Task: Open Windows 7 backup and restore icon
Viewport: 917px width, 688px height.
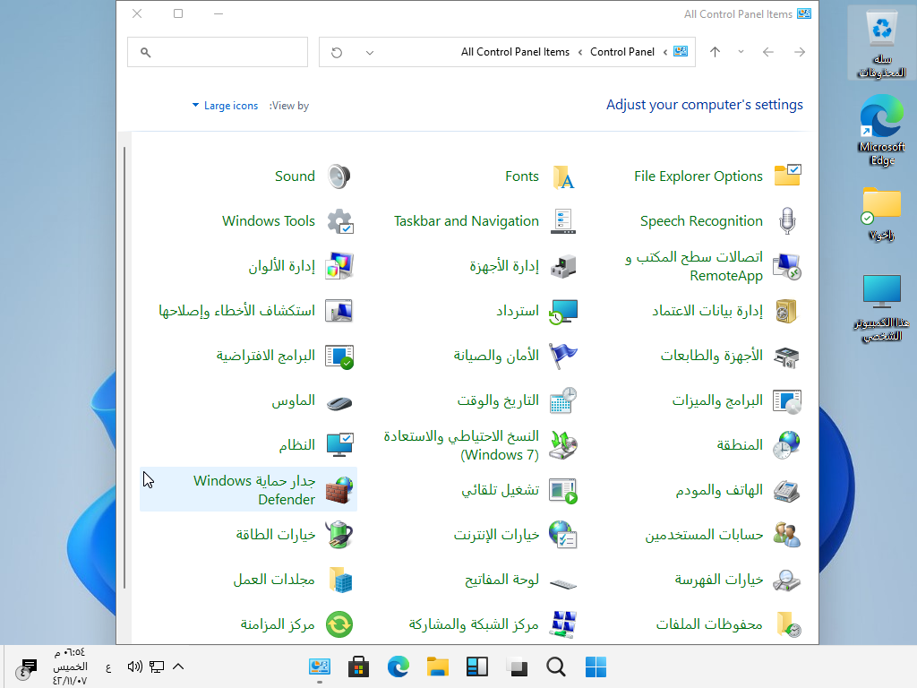Action: (x=564, y=445)
